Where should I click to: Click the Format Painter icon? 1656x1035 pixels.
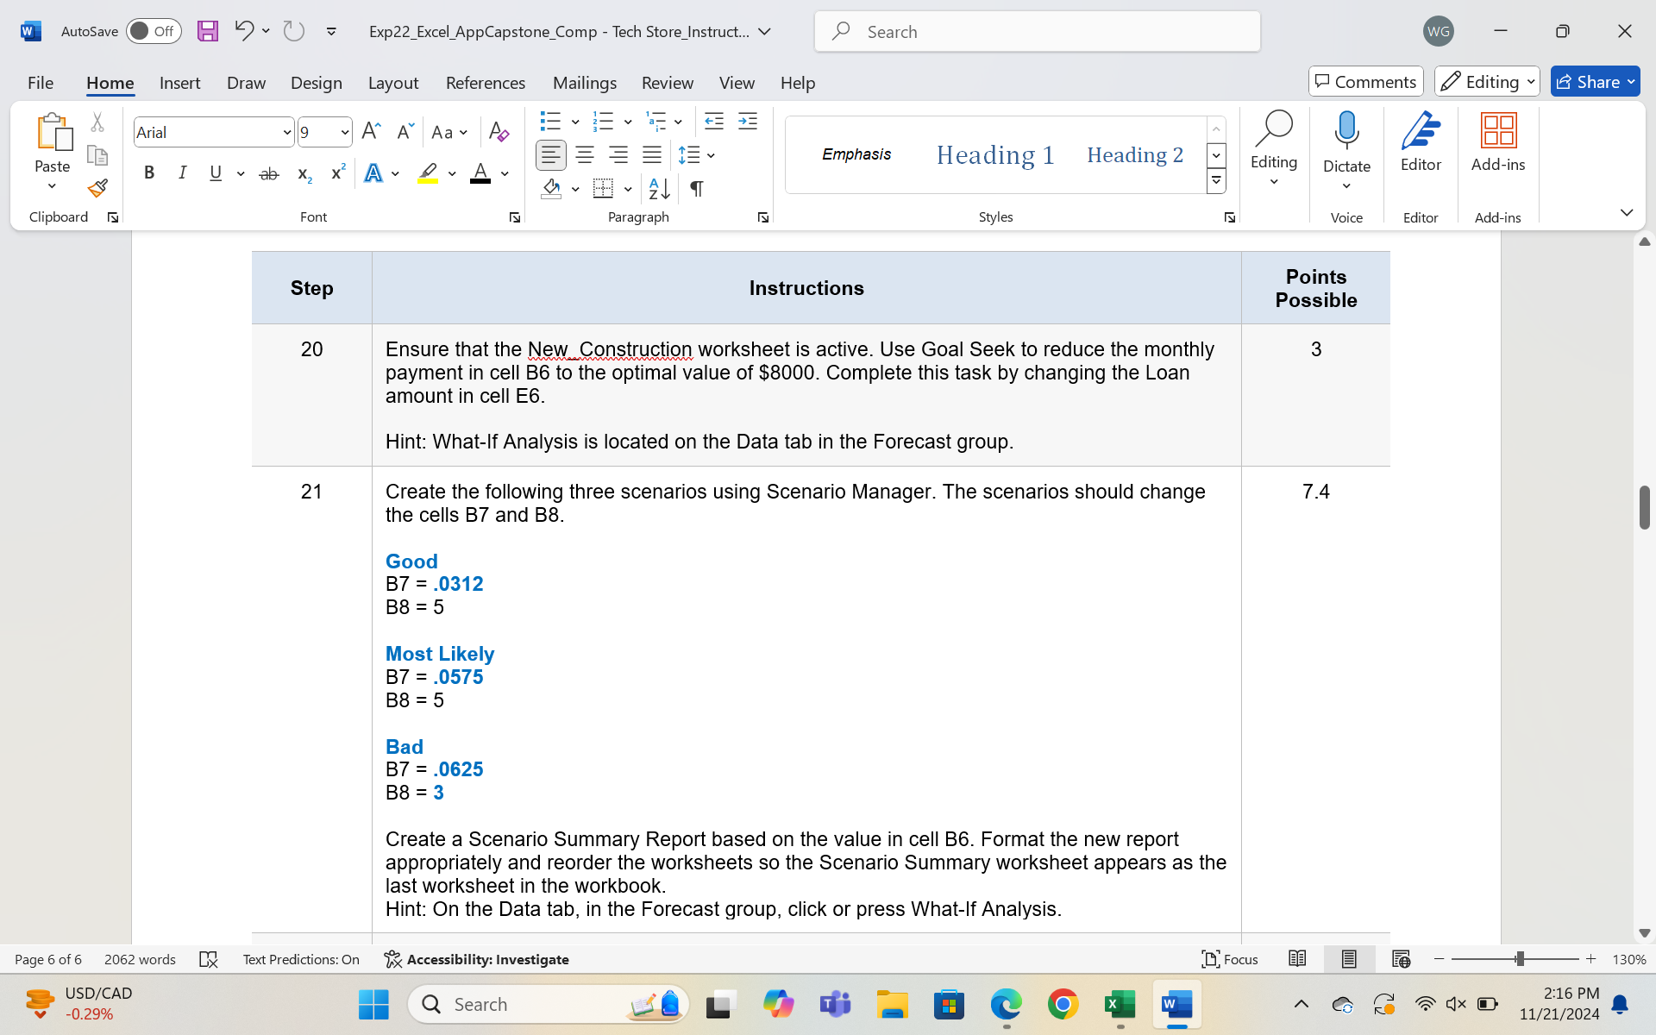(97, 188)
